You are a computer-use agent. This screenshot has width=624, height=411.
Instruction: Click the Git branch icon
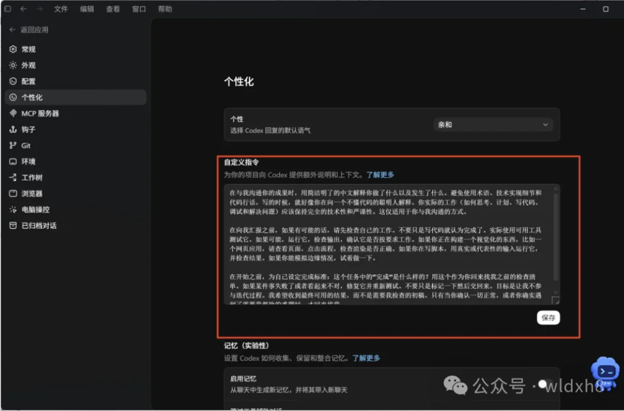point(13,145)
